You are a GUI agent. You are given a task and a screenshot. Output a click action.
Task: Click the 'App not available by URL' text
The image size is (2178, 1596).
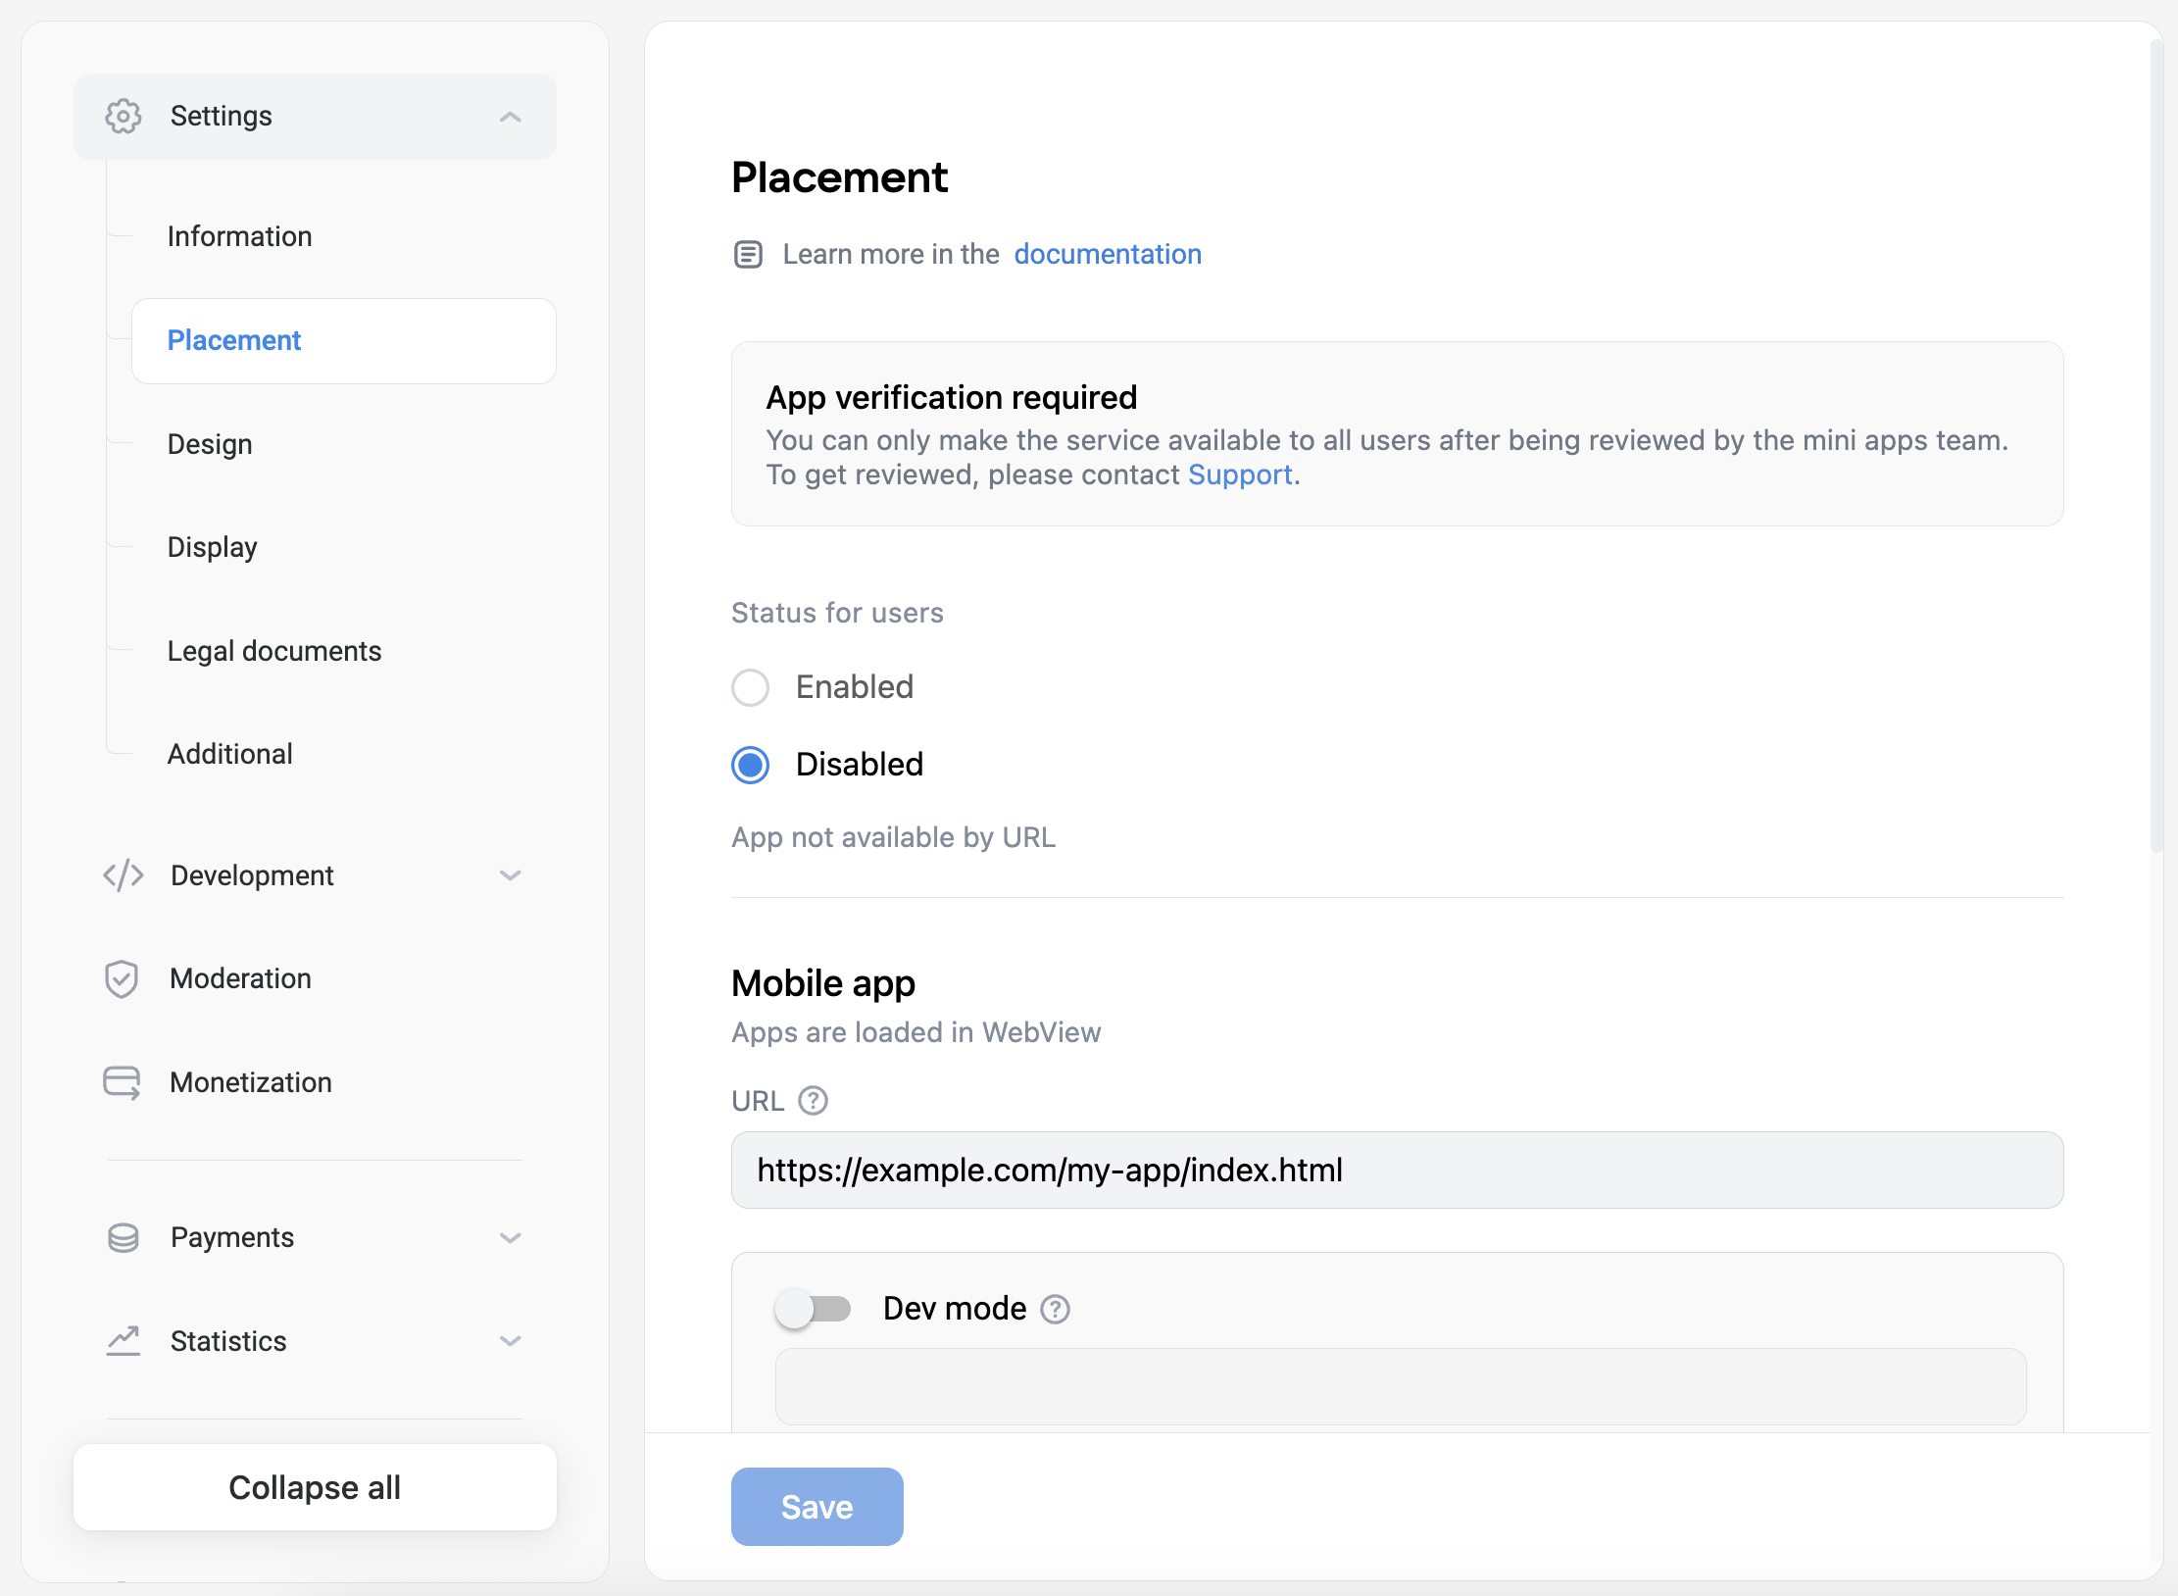click(893, 837)
